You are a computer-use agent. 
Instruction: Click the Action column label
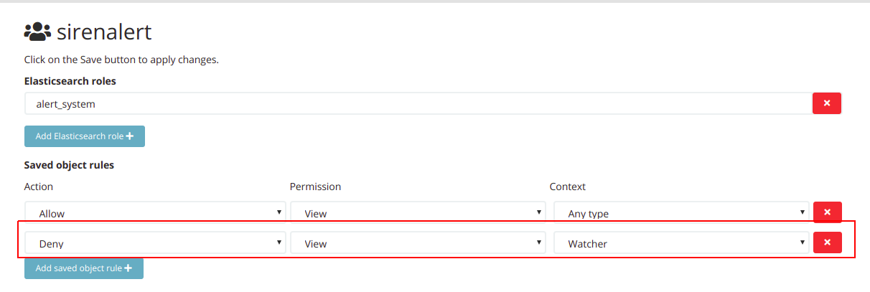click(39, 187)
